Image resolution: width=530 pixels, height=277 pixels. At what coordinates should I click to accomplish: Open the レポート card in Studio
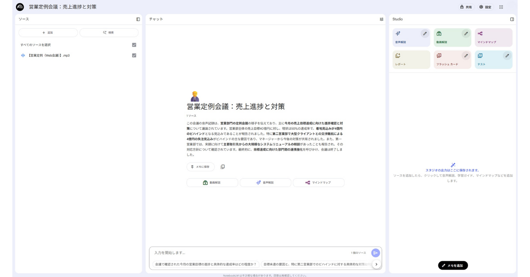pyautogui.click(x=411, y=60)
